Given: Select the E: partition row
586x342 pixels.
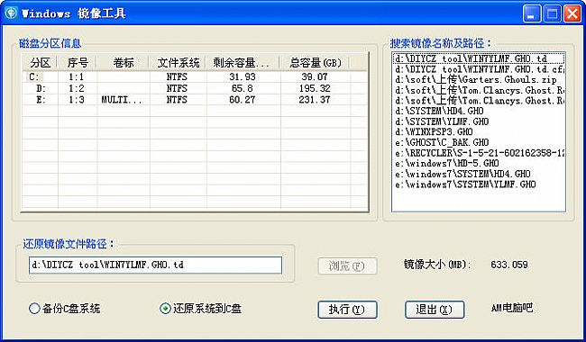Looking at the screenshot, I should 195,100.
